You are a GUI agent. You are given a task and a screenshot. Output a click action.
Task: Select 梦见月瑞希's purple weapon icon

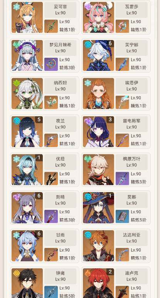click(51, 64)
